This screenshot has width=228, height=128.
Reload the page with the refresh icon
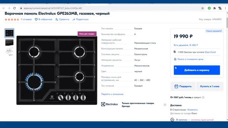(14, 8)
